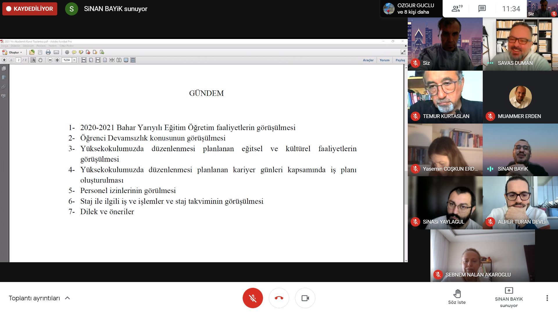Raise hand with Söz iste

coord(457,297)
